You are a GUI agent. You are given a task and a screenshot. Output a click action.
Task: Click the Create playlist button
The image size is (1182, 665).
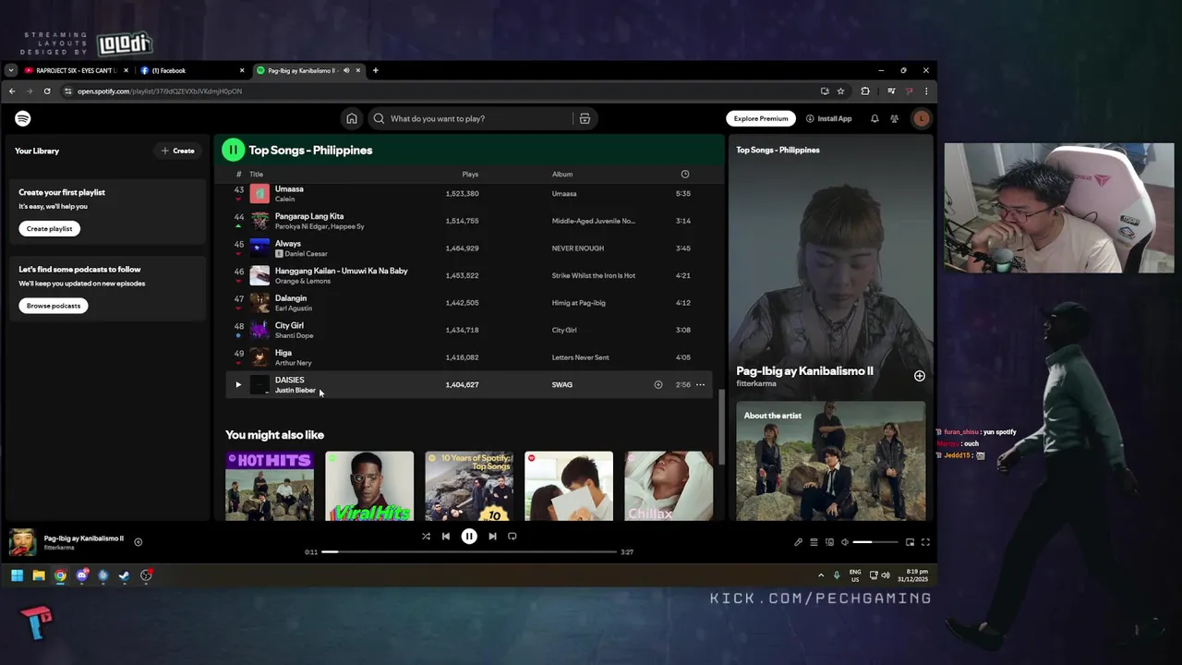49,228
